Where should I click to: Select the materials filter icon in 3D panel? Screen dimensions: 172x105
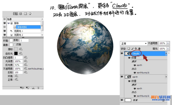click(26, 13)
